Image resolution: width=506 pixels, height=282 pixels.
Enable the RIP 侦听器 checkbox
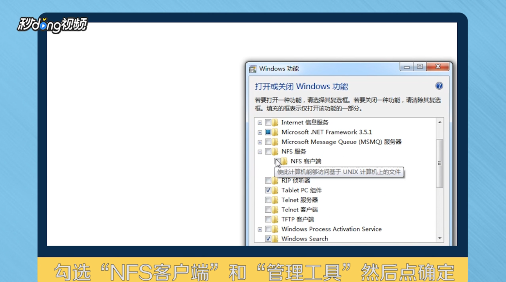268,181
